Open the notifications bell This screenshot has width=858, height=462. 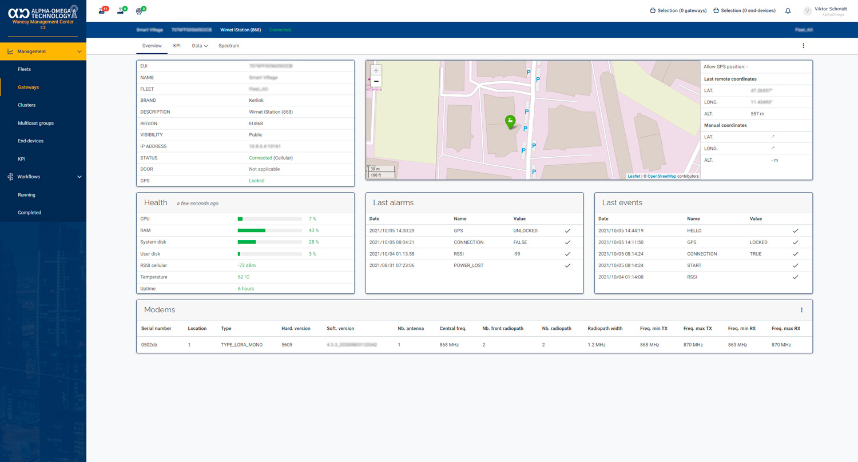tap(788, 11)
